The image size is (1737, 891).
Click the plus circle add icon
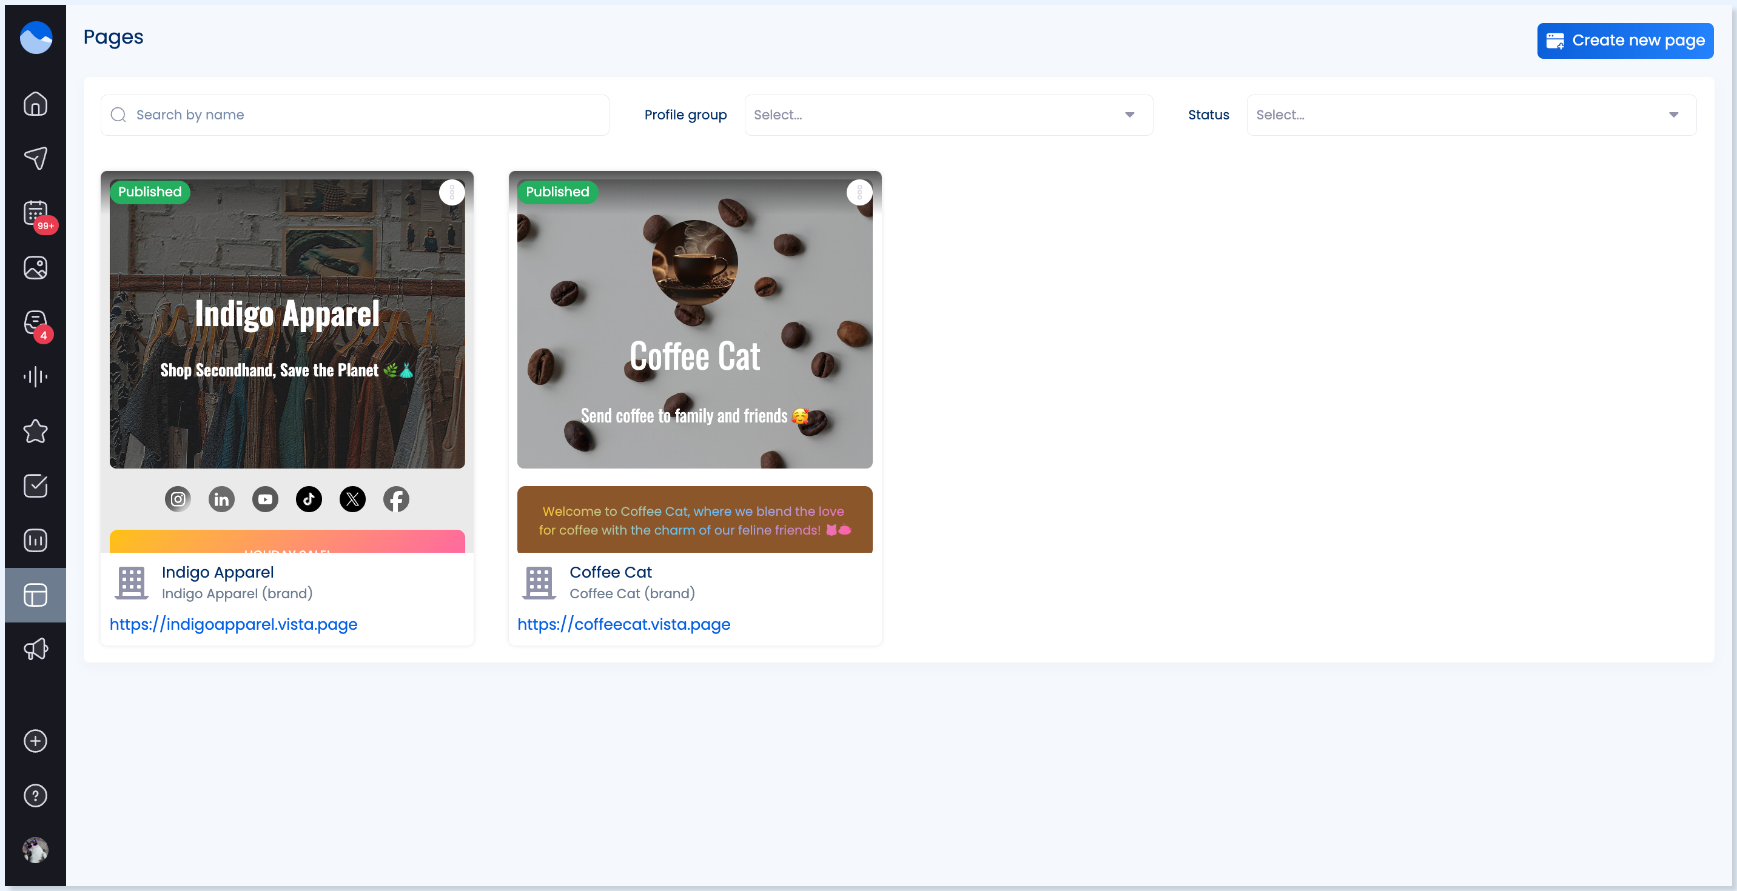click(36, 741)
